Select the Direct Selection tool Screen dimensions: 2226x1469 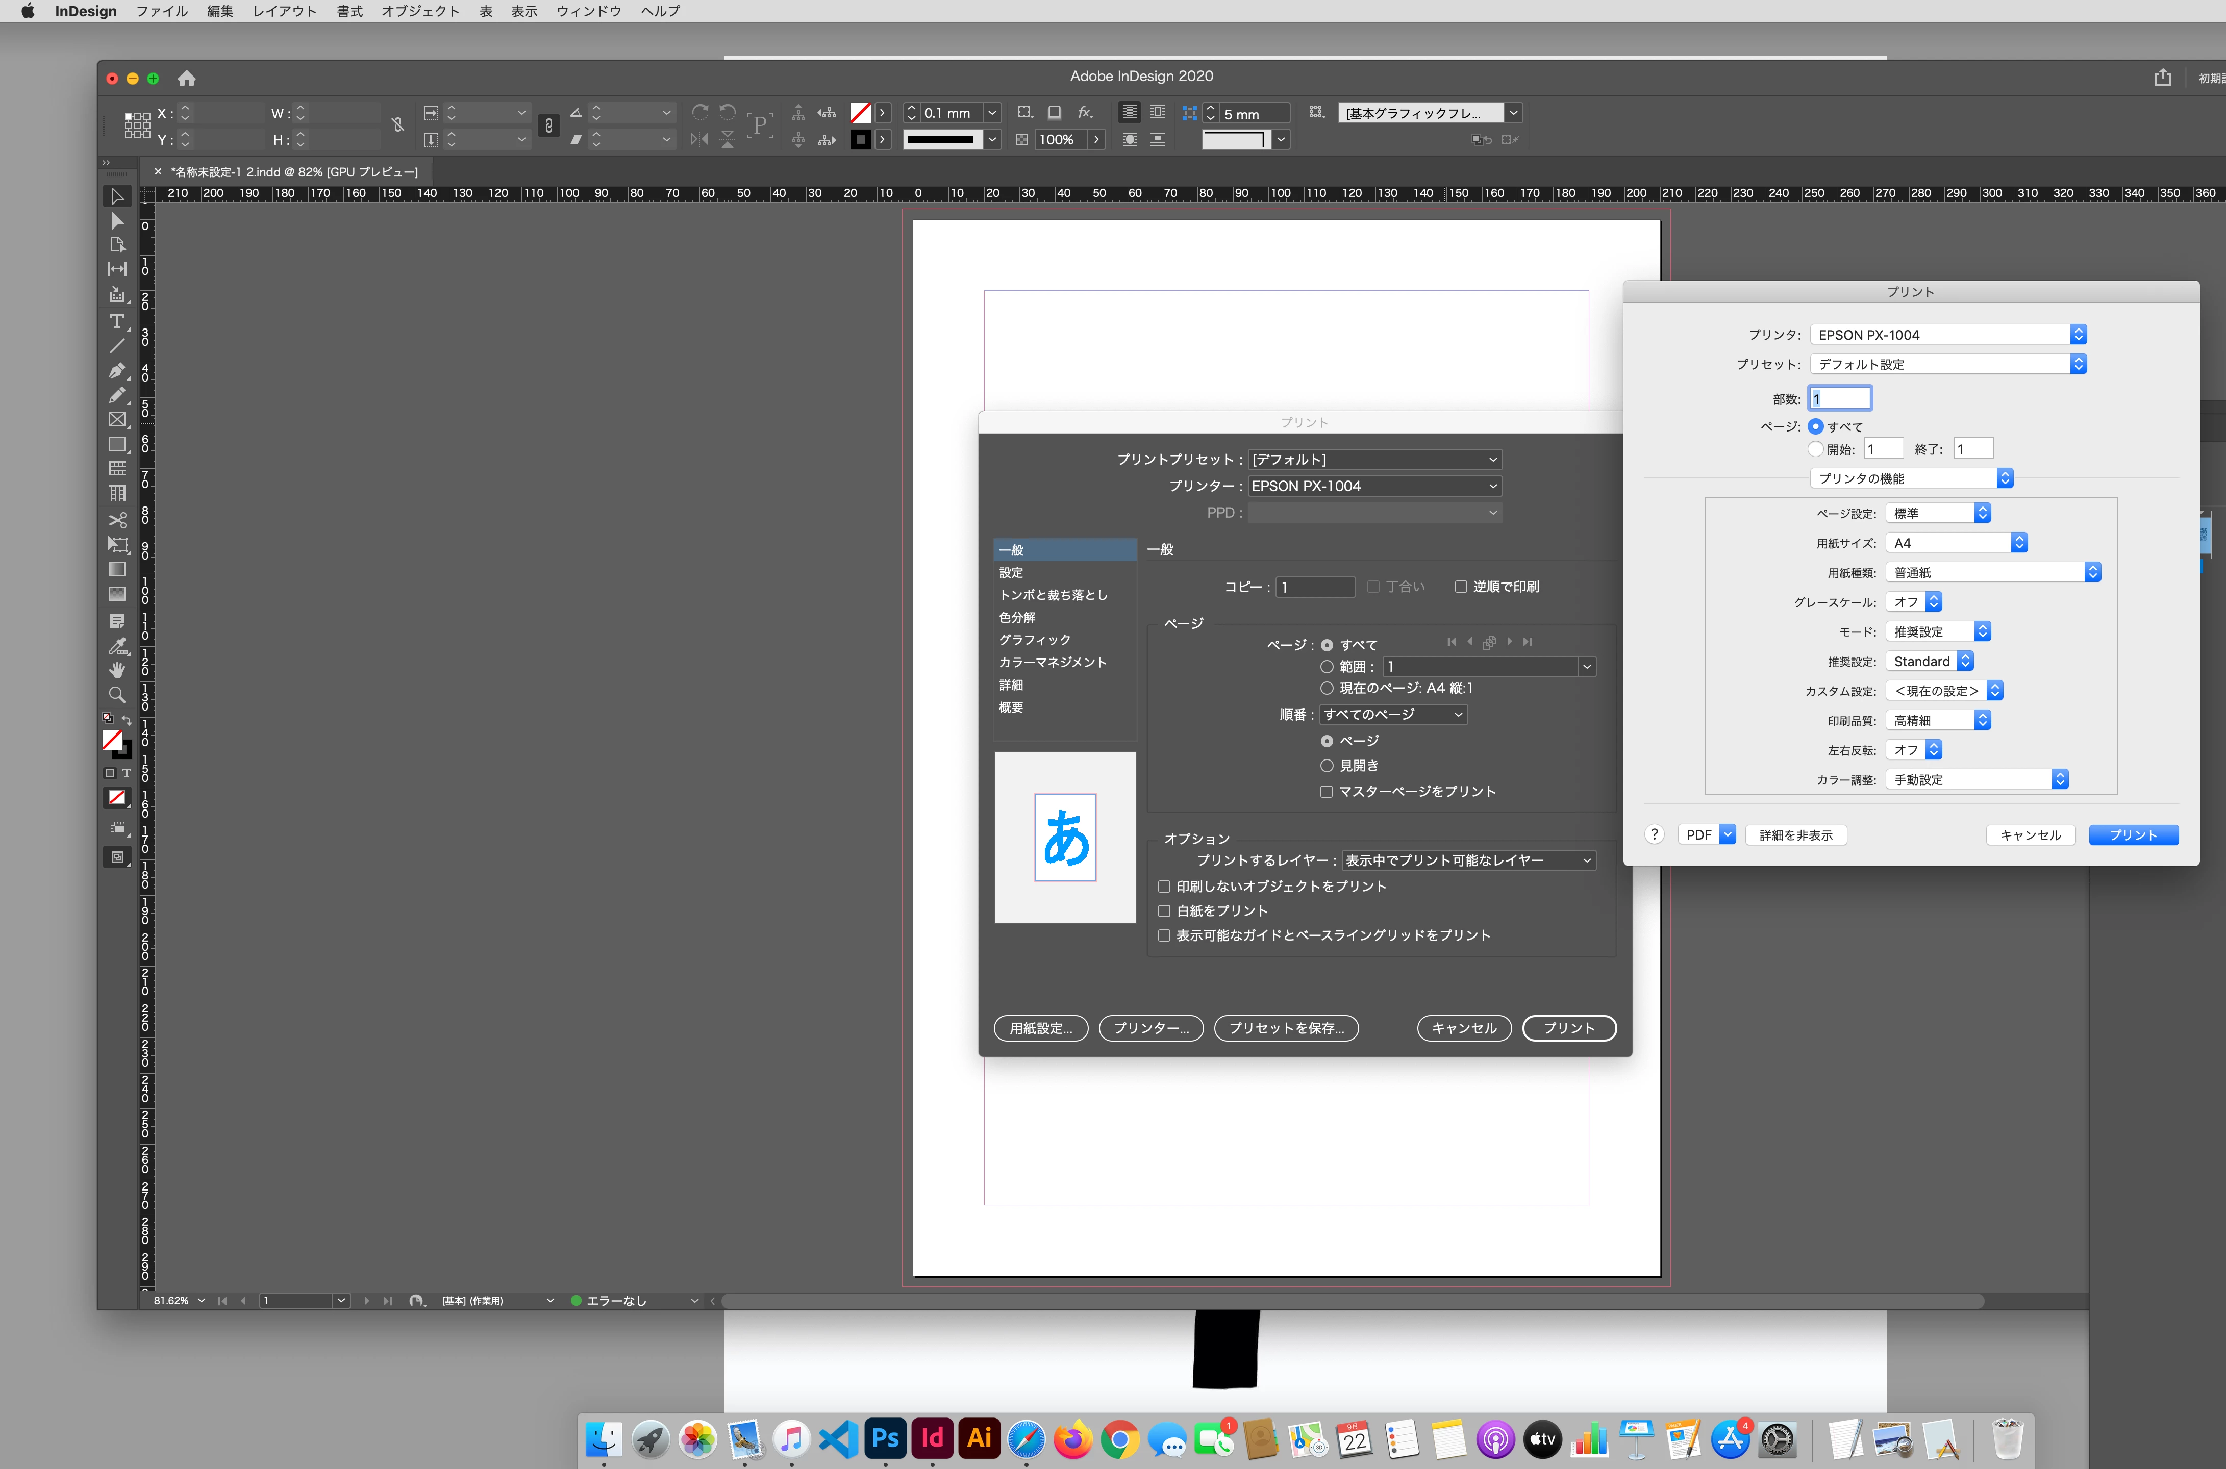117,221
